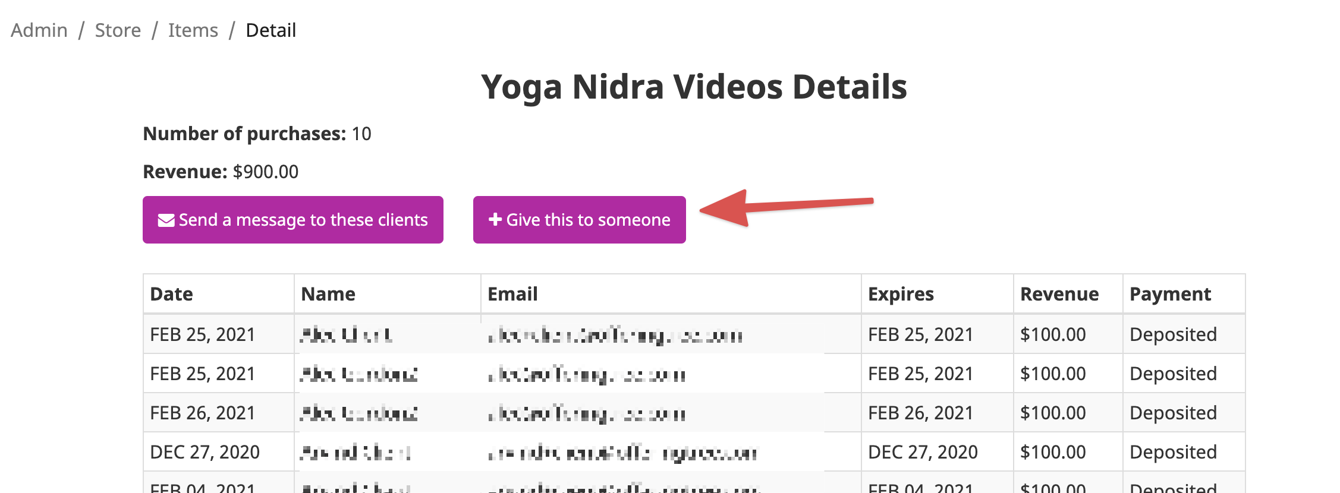
Task: Send a message to these clients
Action: [x=293, y=220]
